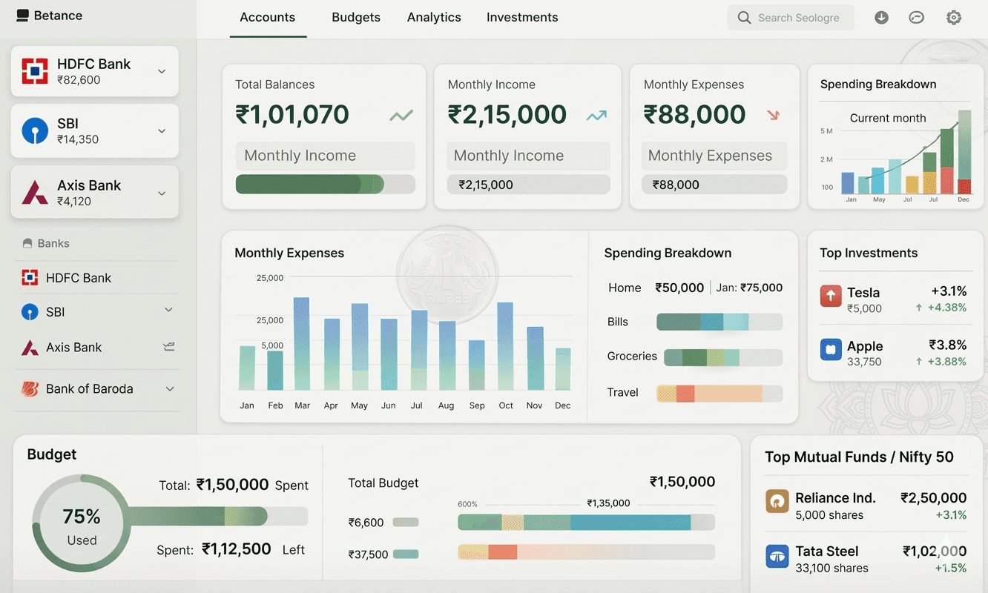
Task: Open the Investments tab
Action: pos(522,16)
